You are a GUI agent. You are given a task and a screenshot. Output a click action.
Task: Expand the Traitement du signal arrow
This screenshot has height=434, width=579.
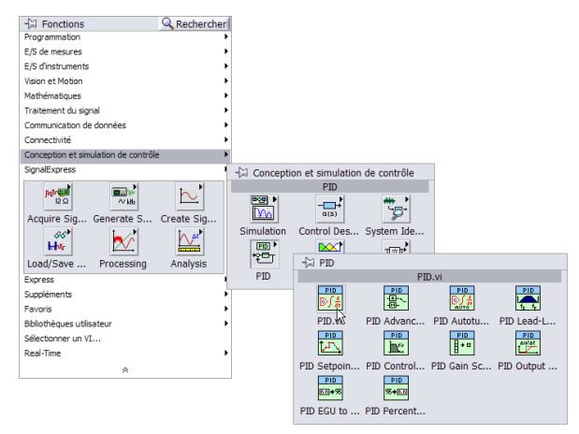click(226, 110)
